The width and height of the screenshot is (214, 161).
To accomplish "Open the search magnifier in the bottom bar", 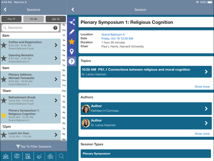I will click(61, 156).
